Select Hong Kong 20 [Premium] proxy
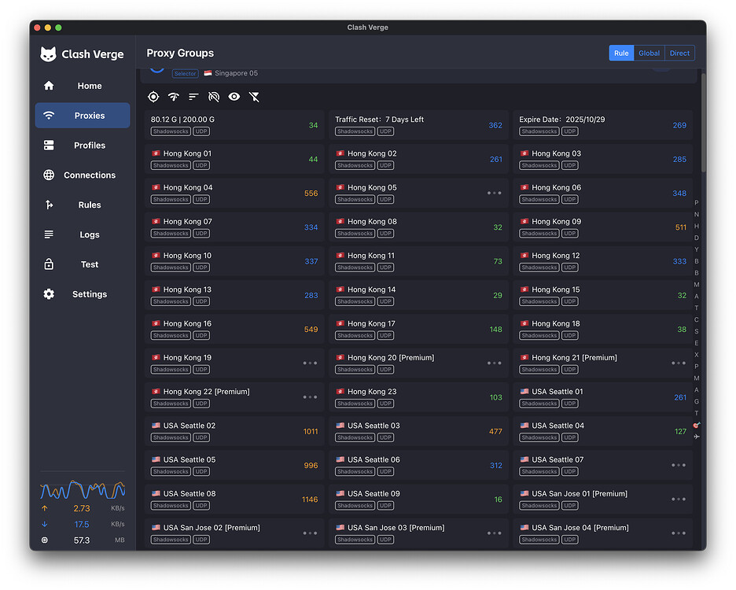The width and height of the screenshot is (736, 590). click(x=418, y=363)
